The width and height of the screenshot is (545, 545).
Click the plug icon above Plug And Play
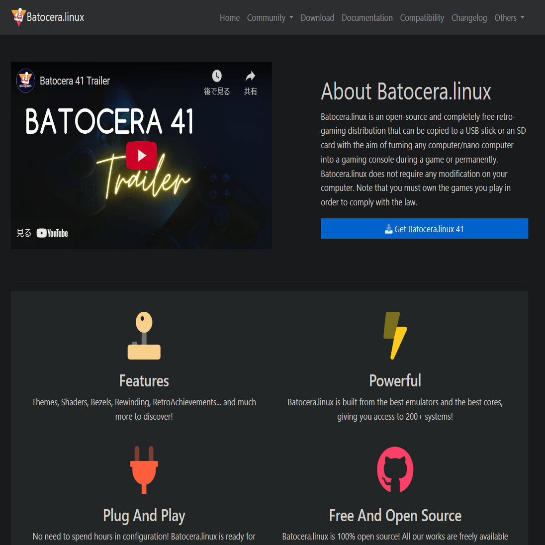(x=144, y=469)
